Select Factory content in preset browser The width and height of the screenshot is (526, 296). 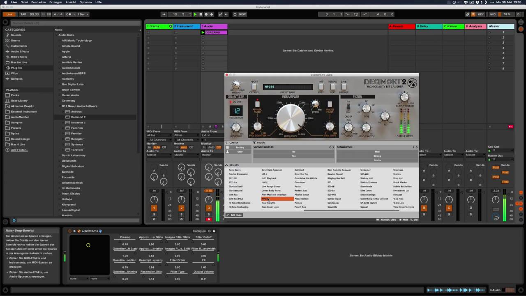[x=240, y=147]
